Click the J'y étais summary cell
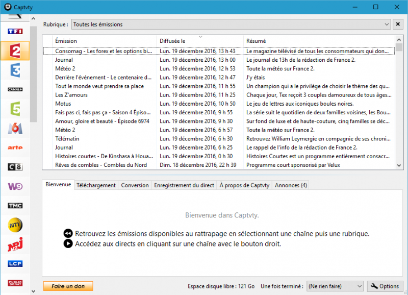 pyautogui.click(x=256, y=78)
